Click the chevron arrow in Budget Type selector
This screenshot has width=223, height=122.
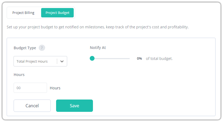(x=62, y=62)
